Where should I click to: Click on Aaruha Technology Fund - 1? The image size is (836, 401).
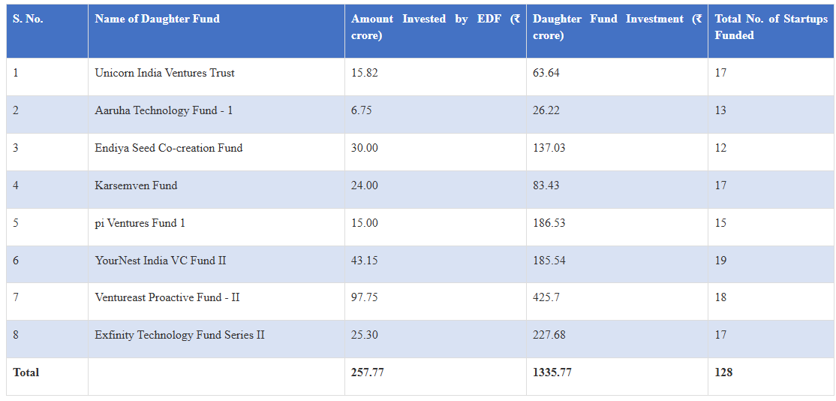164,110
